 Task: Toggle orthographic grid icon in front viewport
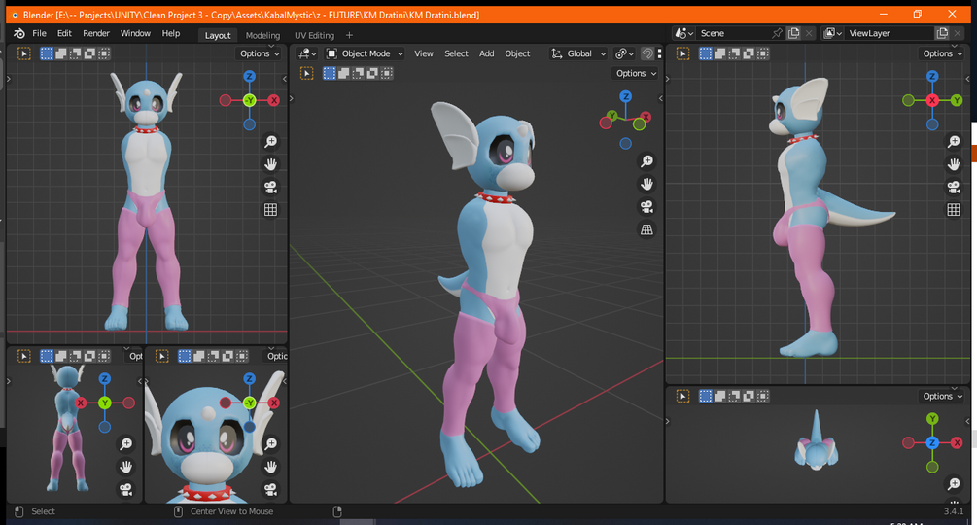point(270,210)
